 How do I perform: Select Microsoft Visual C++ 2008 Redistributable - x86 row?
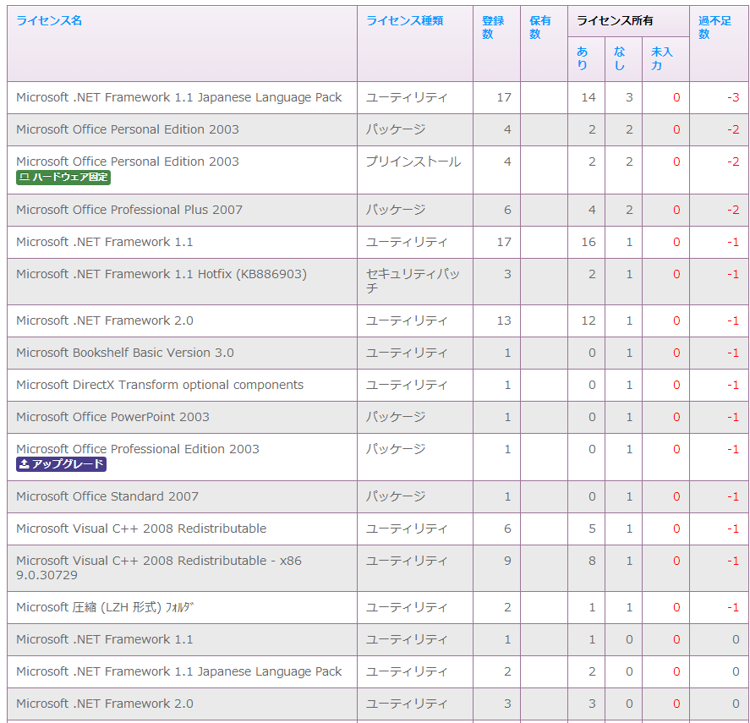pyautogui.click(x=378, y=568)
